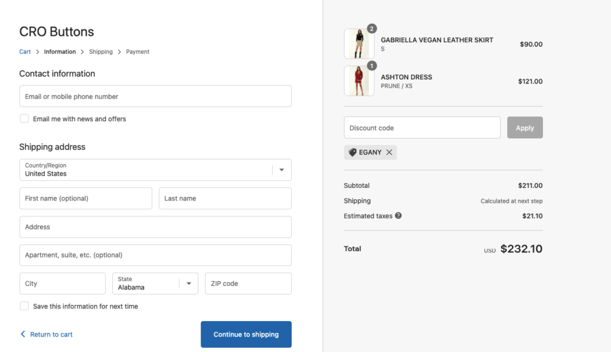Apply the discount code
611x352 pixels.
pyautogui.click(x=524, y=128)
